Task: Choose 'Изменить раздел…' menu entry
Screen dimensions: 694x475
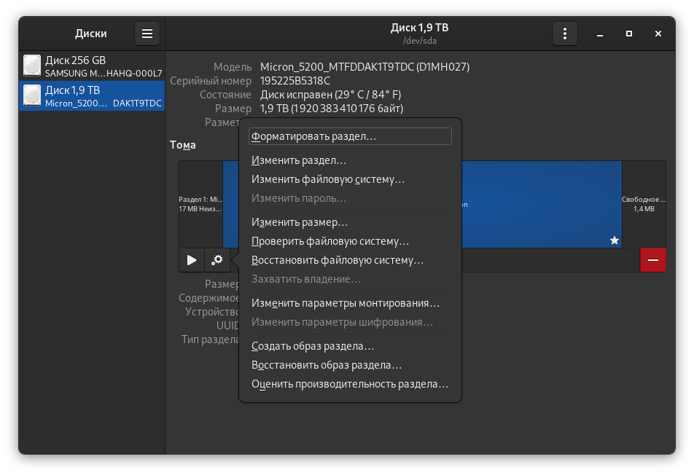Action: click(299, 160)
